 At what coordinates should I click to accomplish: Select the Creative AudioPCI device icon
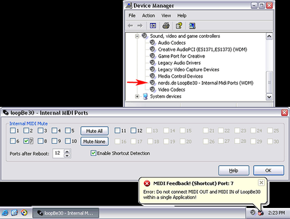point(152,49)
